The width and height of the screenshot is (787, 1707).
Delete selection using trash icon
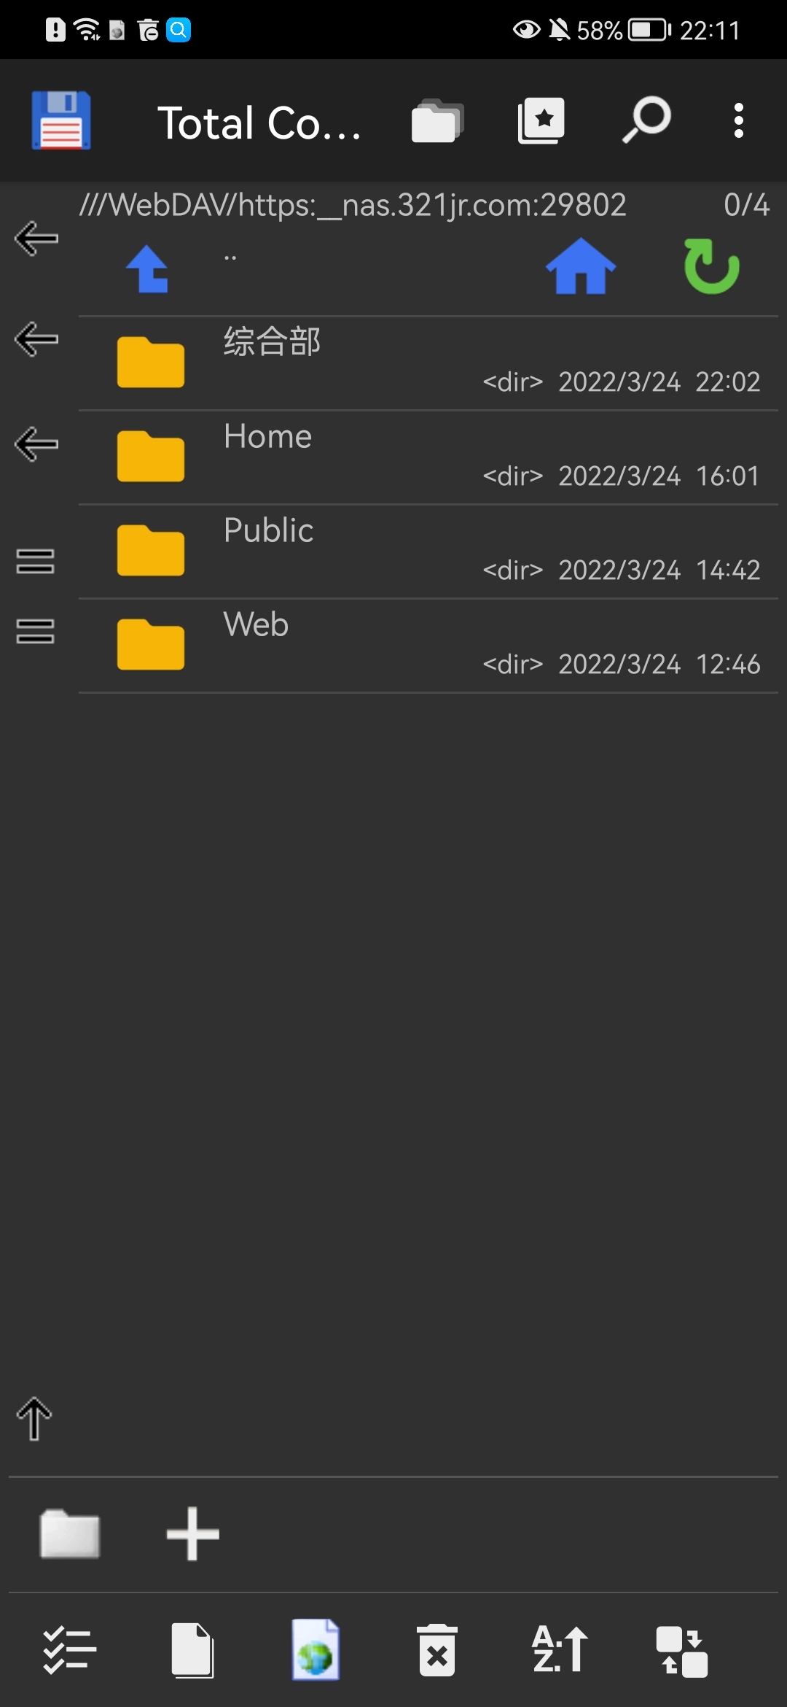pos(437,1650)
